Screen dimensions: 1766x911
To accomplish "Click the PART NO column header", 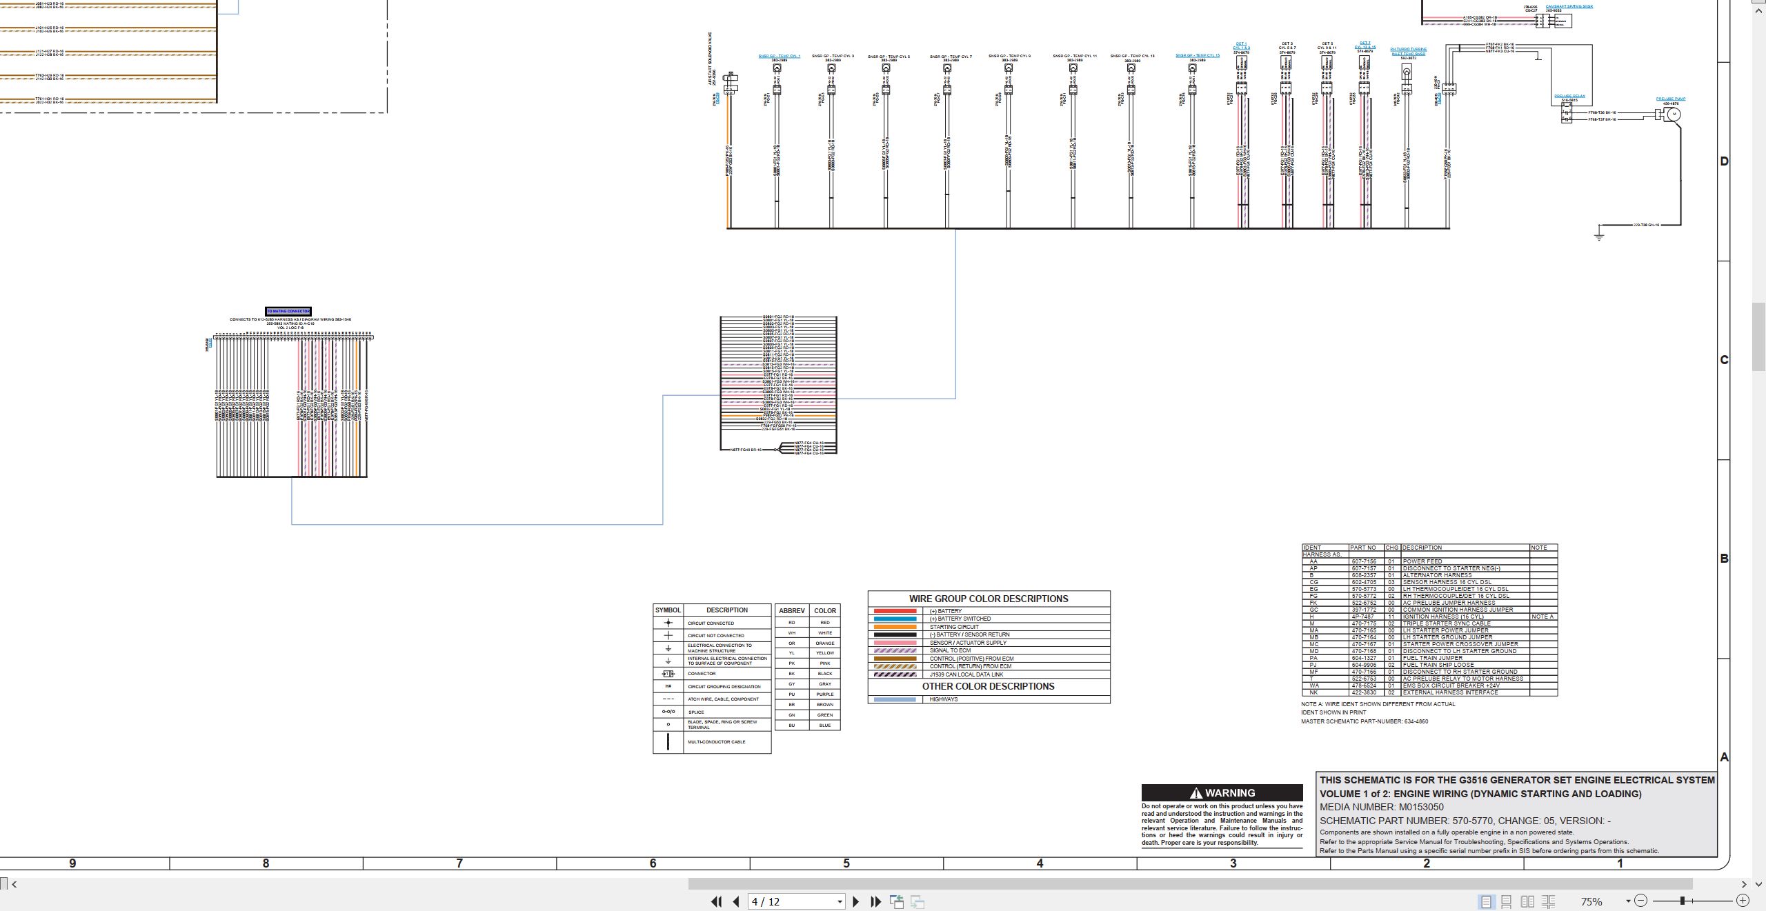I will pos(1363,548).
